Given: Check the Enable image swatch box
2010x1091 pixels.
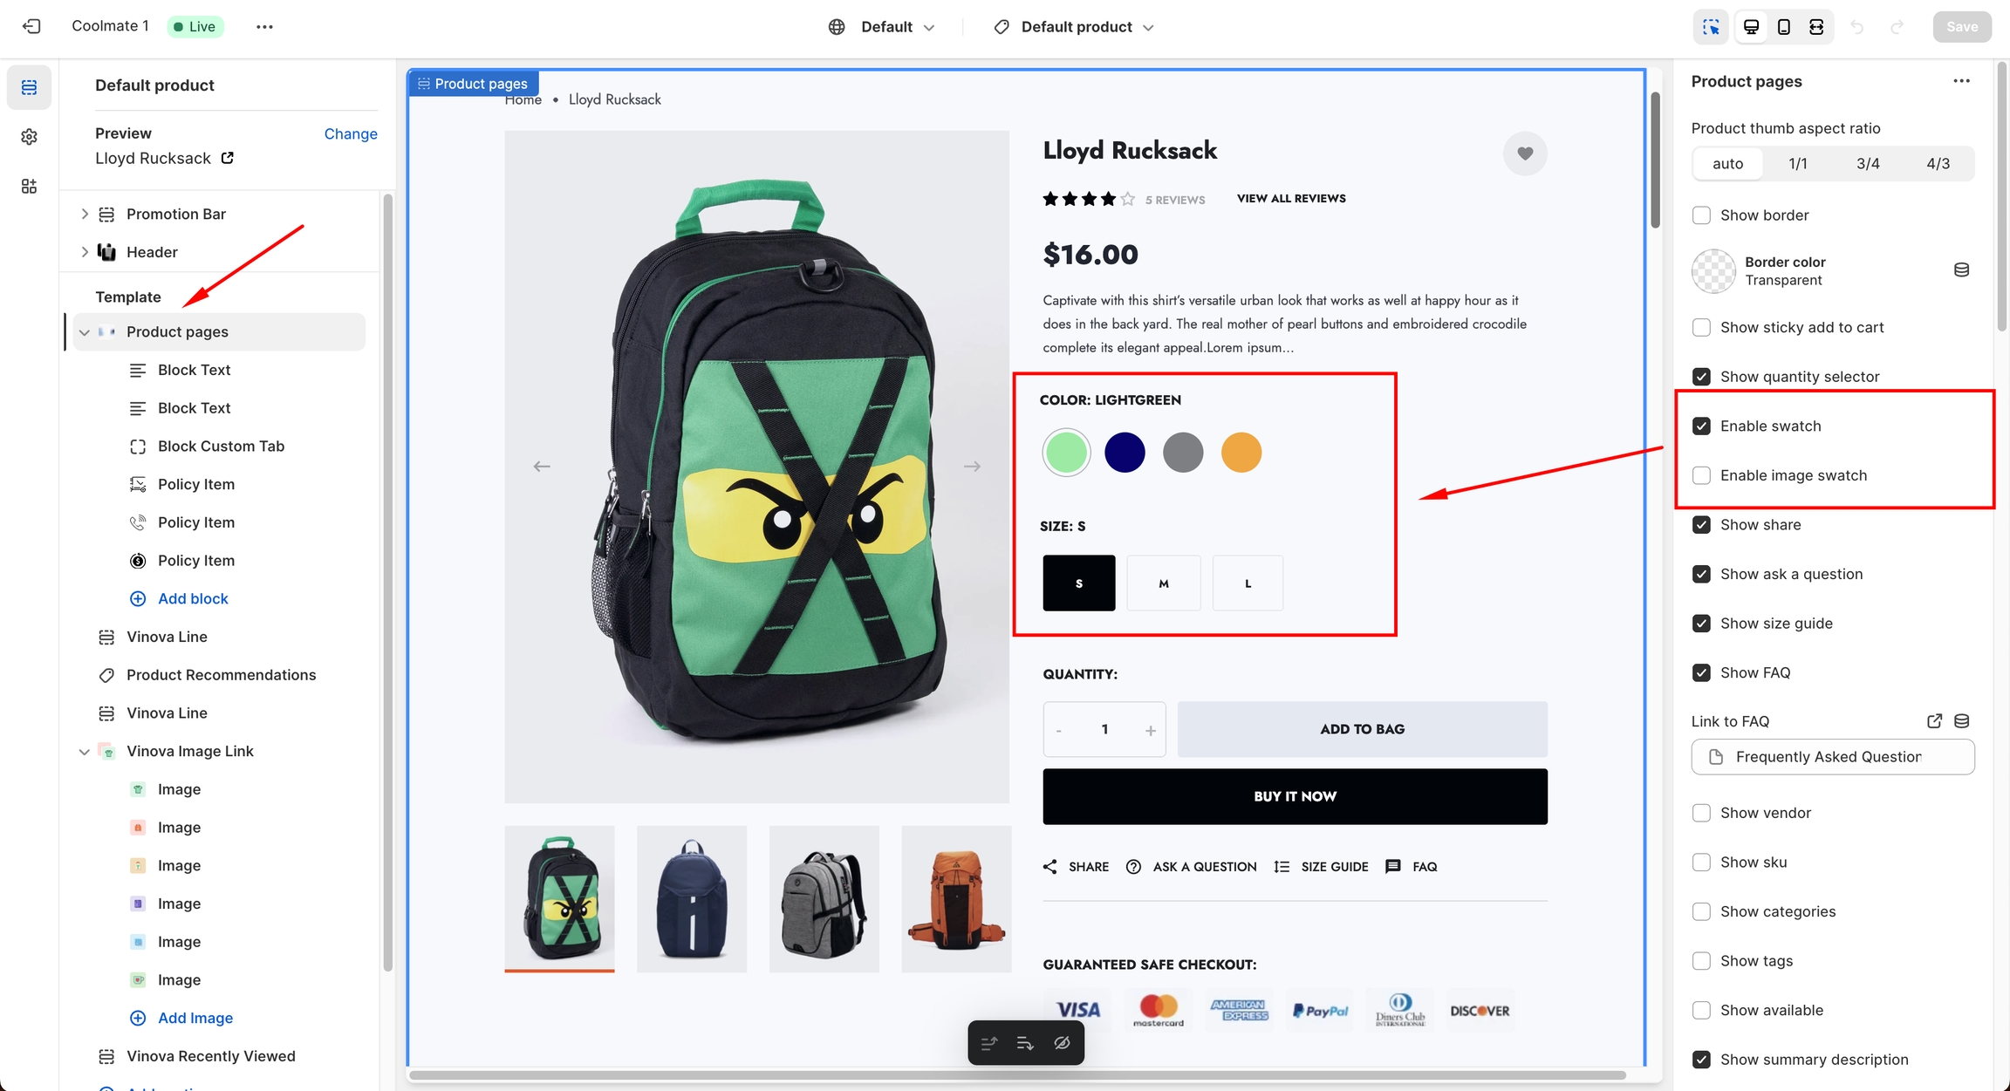Looking at the screenshot, I should [1701, 475].
